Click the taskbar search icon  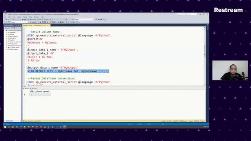click(x=9, y=127)
